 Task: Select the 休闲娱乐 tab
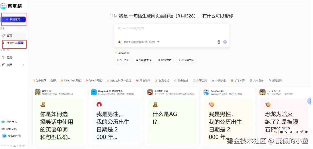click(x=219, y=81)
